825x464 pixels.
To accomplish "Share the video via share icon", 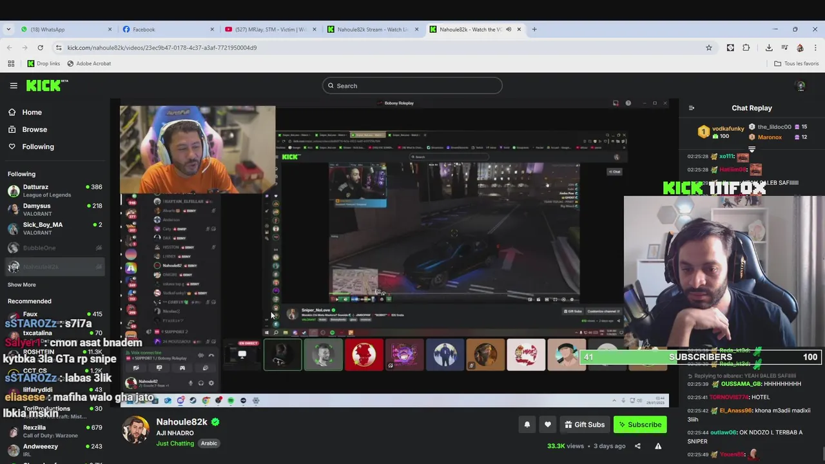I will 637,446.
